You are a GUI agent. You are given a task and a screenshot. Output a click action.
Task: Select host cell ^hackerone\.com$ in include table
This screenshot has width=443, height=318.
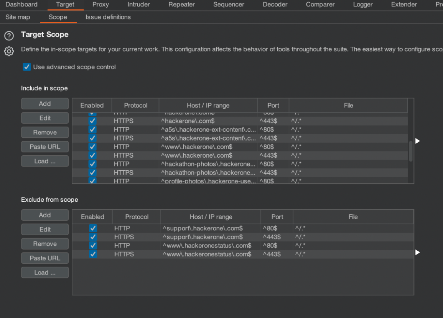pos(208,121)
